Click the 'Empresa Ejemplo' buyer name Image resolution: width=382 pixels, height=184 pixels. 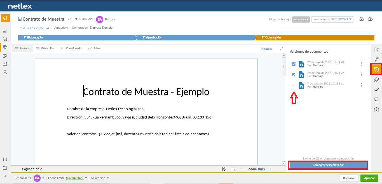(x=101, y=28)
